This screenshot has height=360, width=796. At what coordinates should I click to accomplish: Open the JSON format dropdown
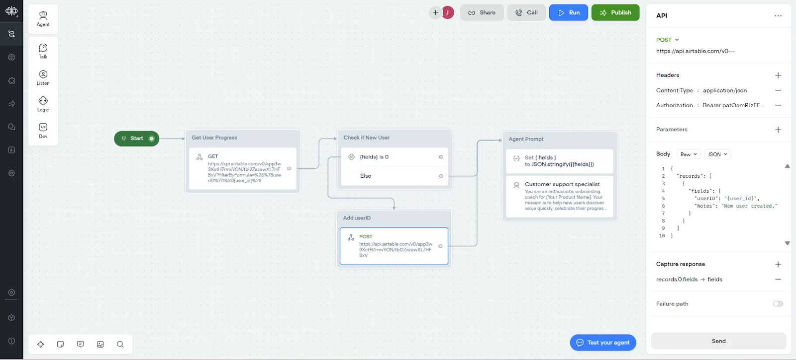pos(717,154)
